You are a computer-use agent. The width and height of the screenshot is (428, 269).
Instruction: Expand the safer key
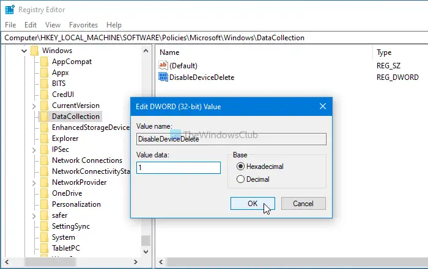[x=34, y=216]
